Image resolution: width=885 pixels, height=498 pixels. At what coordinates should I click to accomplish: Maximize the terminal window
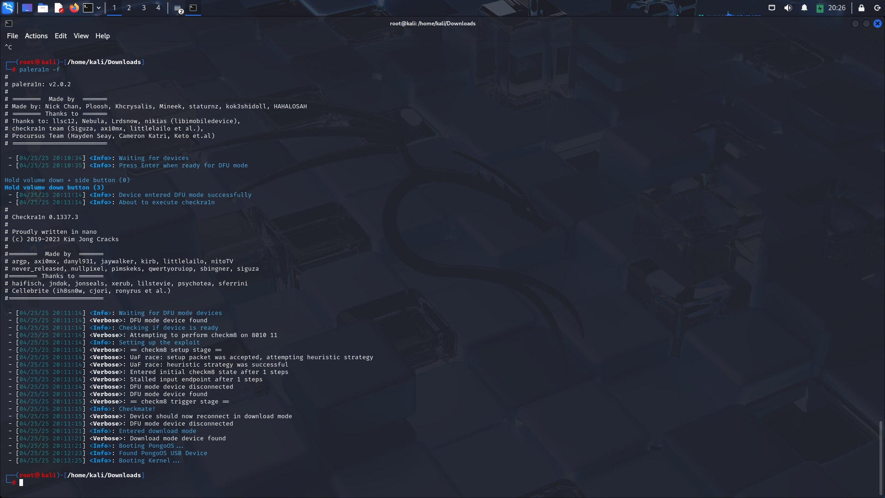coord(867,24)
